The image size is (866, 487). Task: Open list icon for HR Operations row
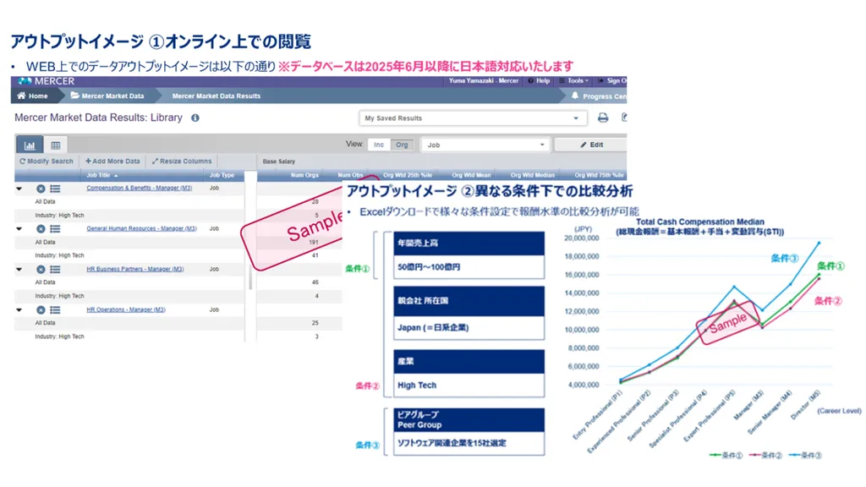pos(55,310)
